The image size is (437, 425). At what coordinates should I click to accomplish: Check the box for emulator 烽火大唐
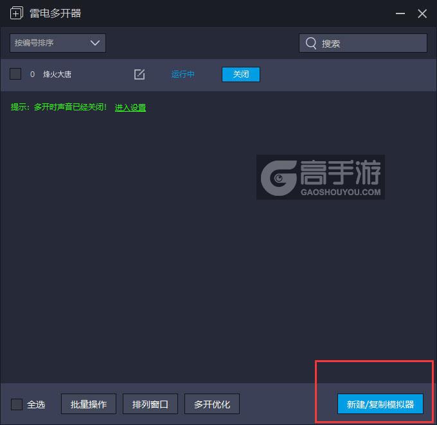pos(15,74)
